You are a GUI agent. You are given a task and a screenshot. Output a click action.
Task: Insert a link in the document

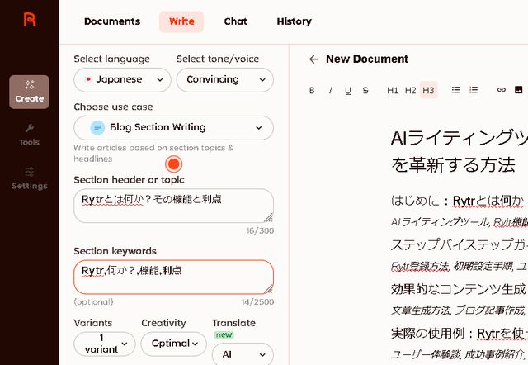click(x=501, y=90)
